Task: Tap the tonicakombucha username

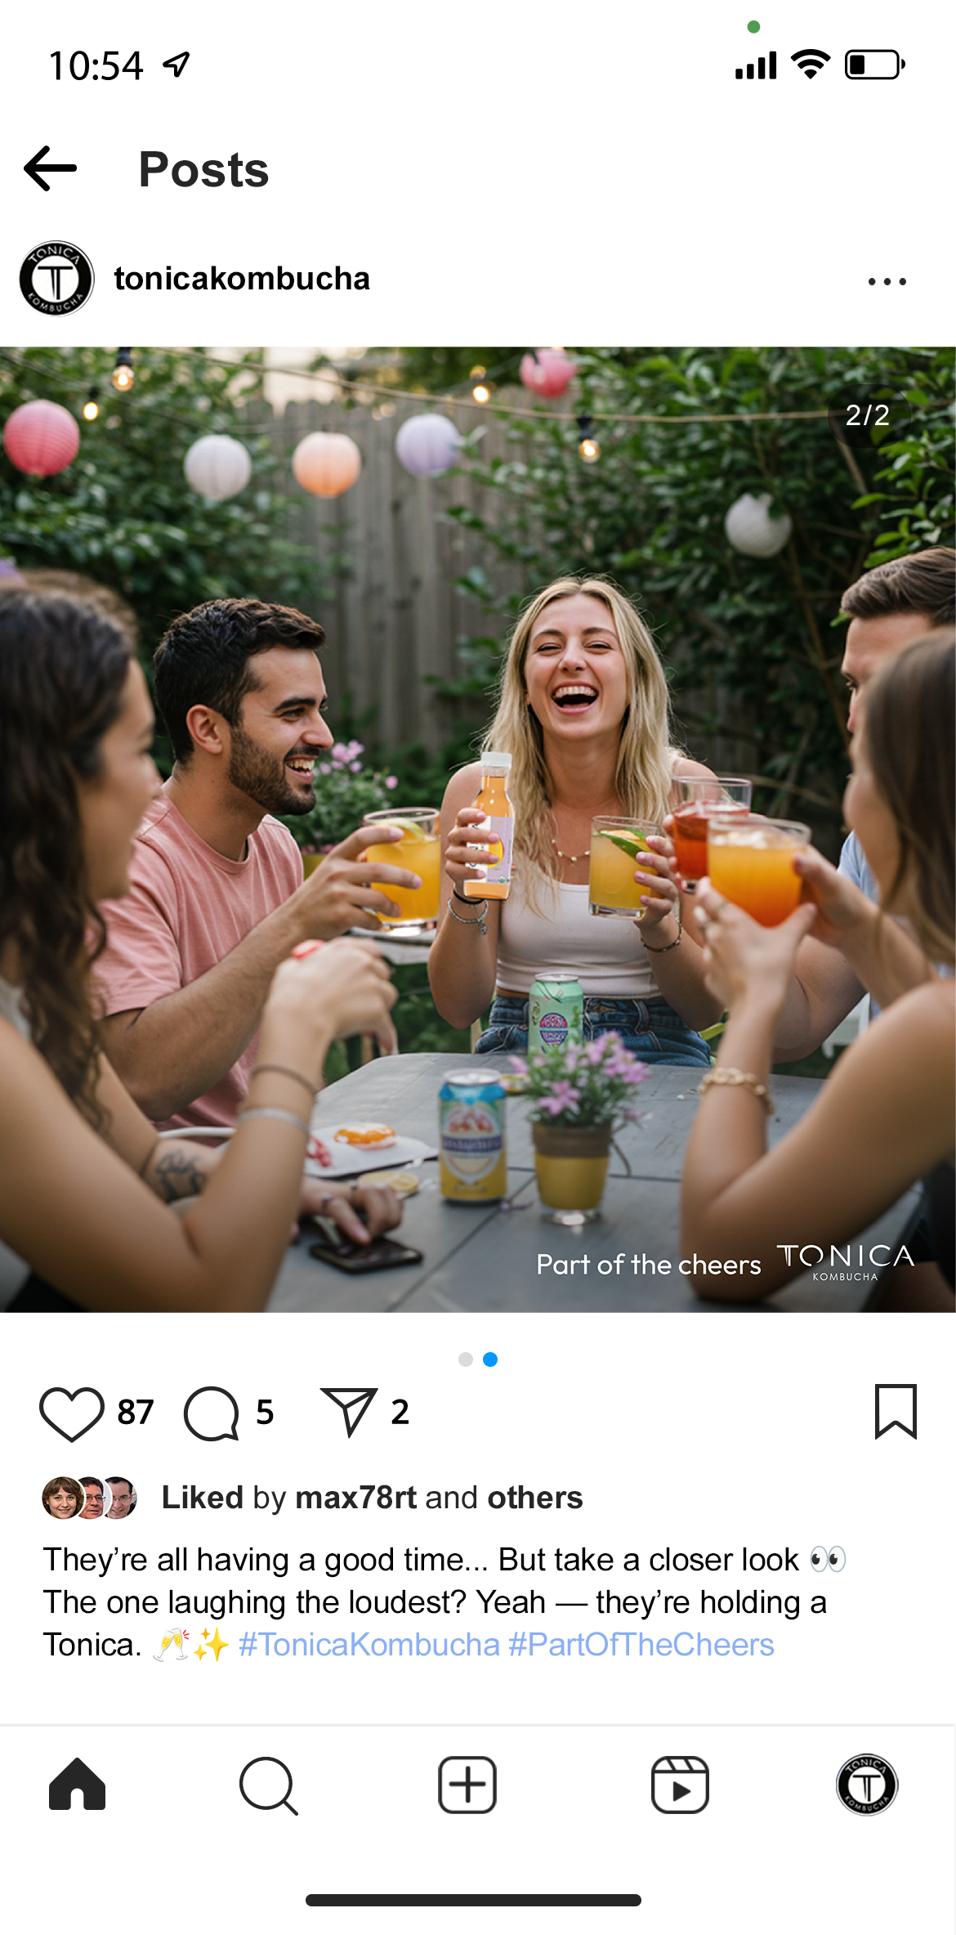Action: point(242,279)
